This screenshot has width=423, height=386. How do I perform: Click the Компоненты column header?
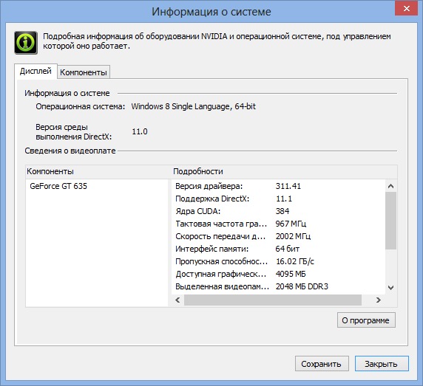pos(97,171)
